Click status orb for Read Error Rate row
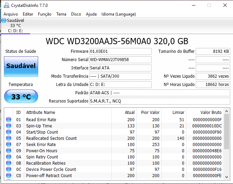233x184 pixels. 9,119
